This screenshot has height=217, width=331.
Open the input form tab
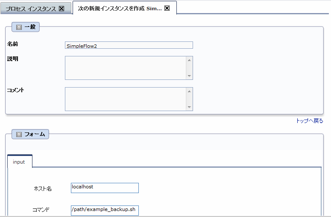click(x=19, y=162)
